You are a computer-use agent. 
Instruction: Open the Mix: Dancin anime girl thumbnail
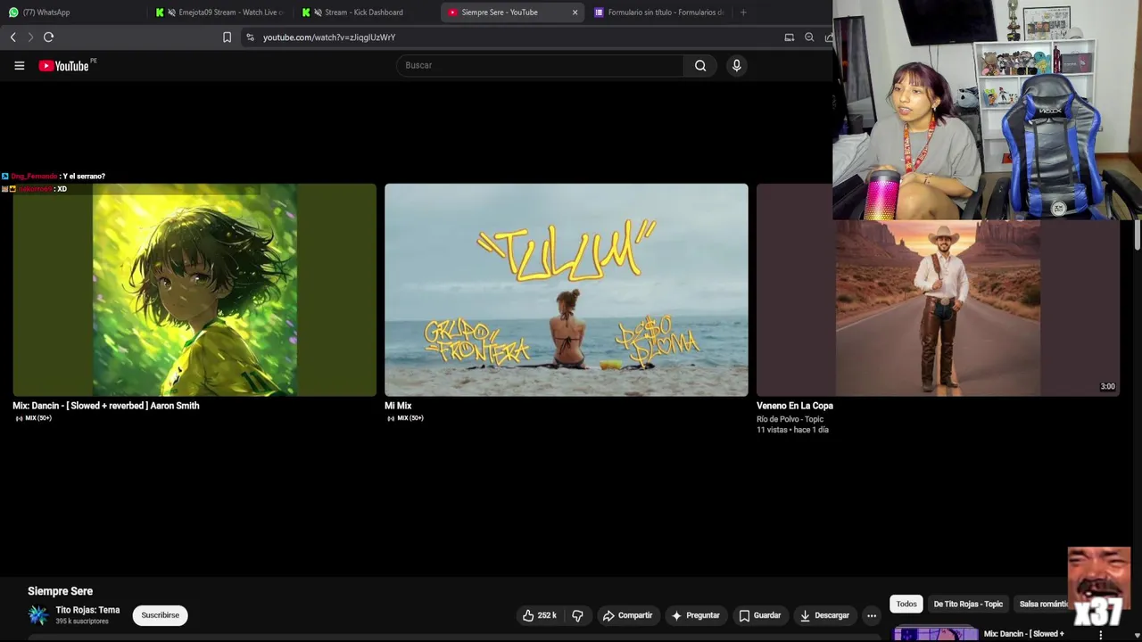click(194, 290)
